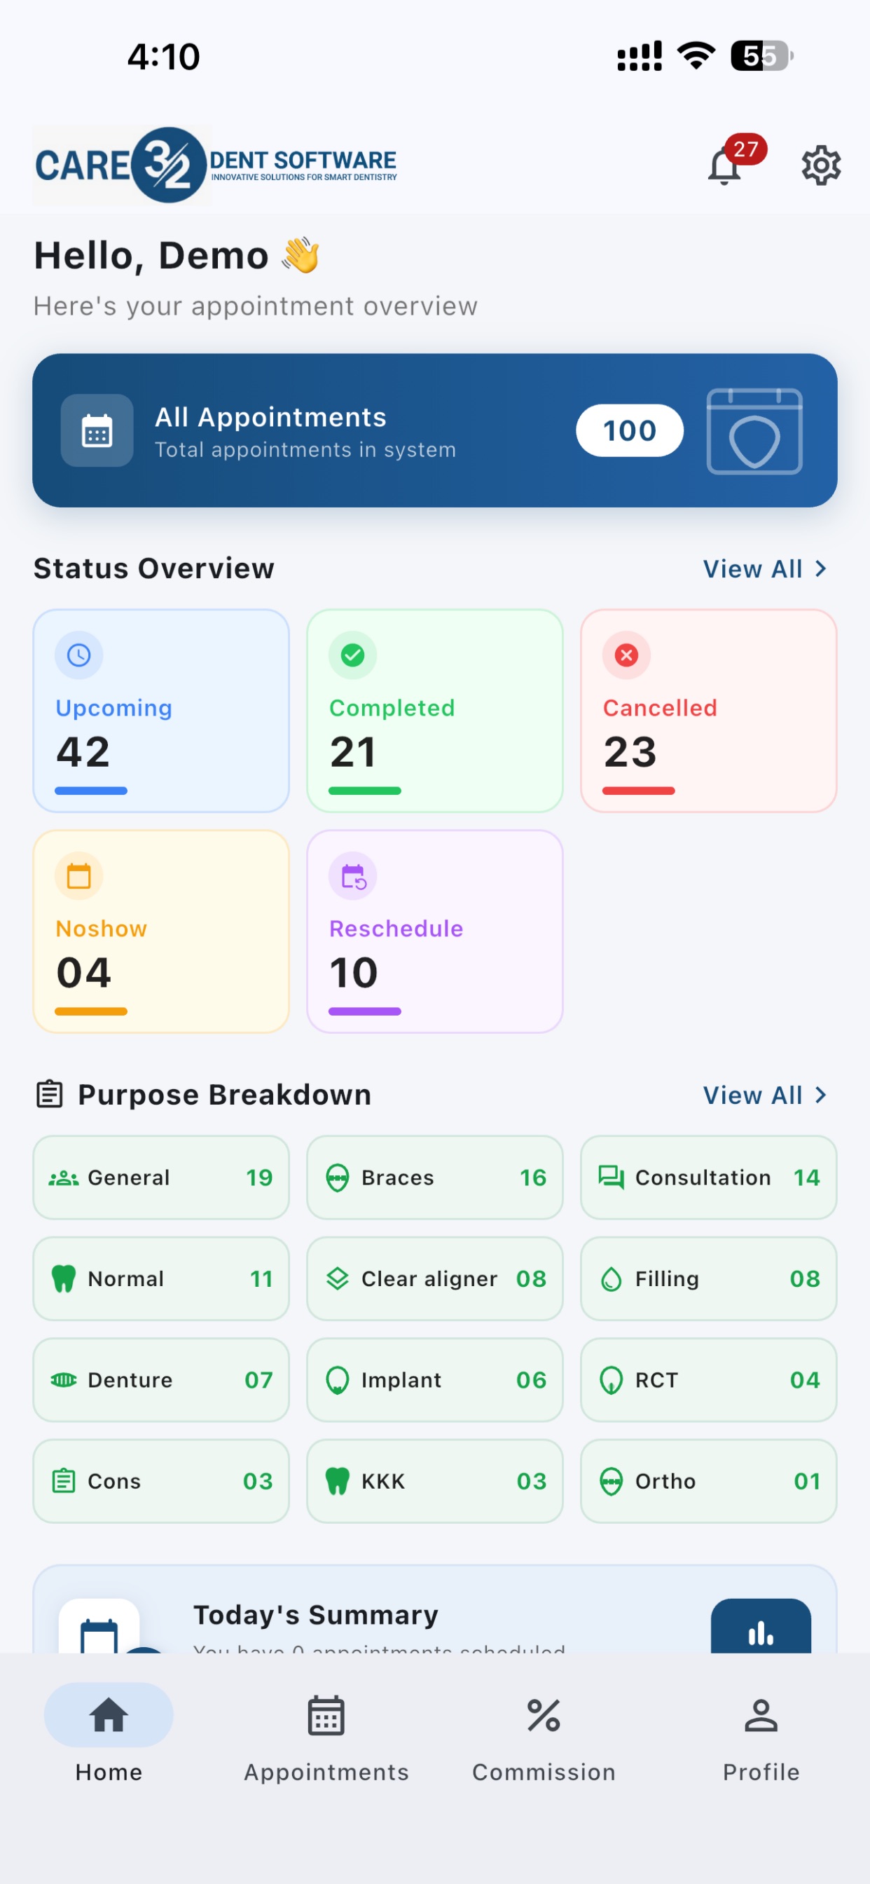
Task: Select the Consultation purpose tile
Action: (x=708, y=1178)
